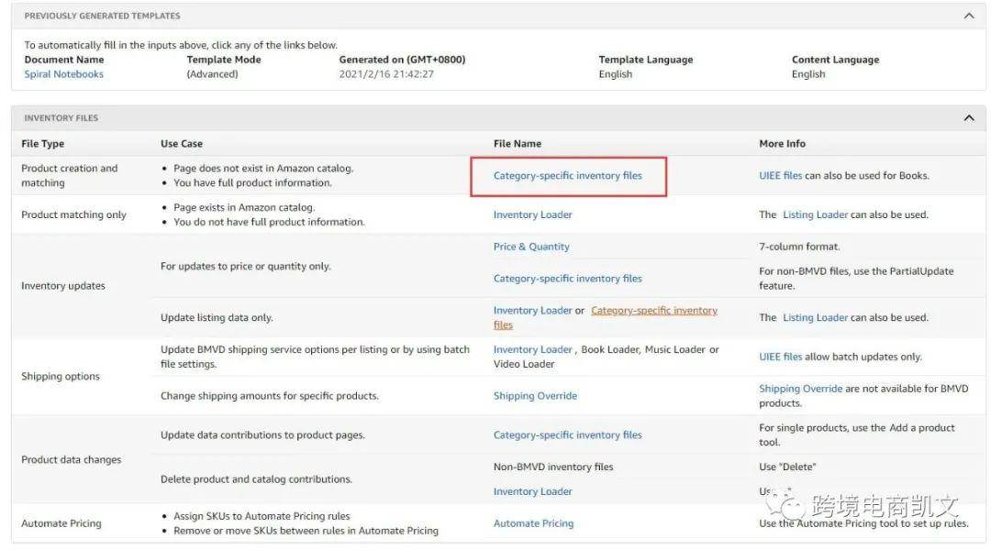Open the Price & Quantity file link
991x550 pixels.
click(531, 247)
